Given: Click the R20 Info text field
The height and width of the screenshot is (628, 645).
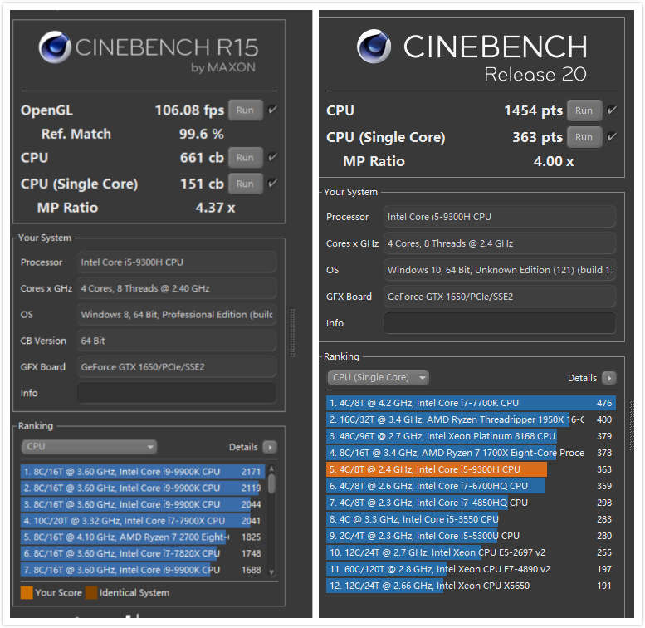Looking at the screenshot, I should point(500,323).
